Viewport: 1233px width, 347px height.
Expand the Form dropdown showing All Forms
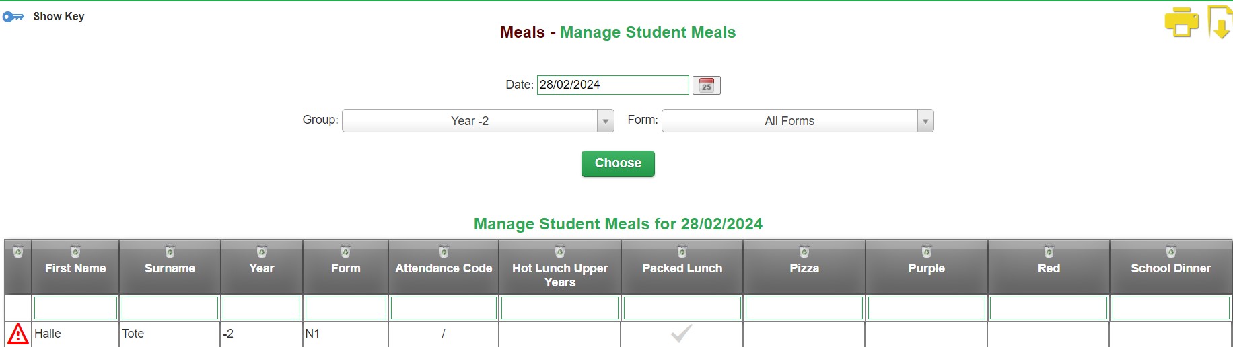coord(798,121)
